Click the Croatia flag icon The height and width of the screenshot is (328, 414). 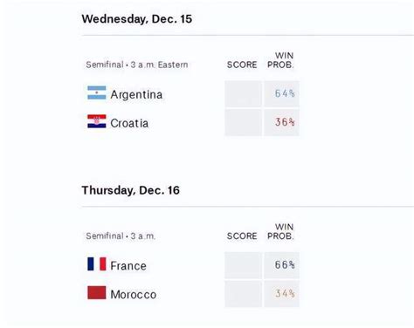coord(97,121)
